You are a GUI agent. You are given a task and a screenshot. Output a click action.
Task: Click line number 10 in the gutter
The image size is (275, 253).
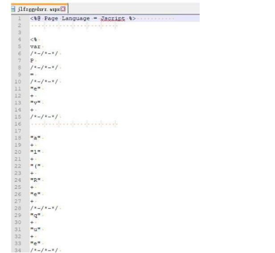(18, 82)
